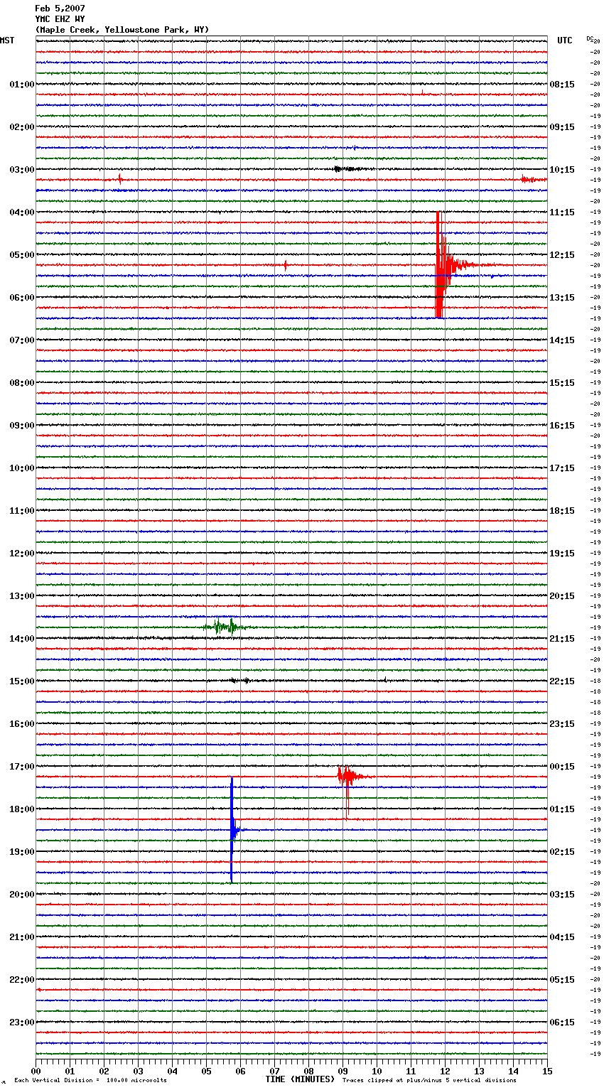
Task: Select the 23:00 MST time label
Action: tap(21, 1022)
